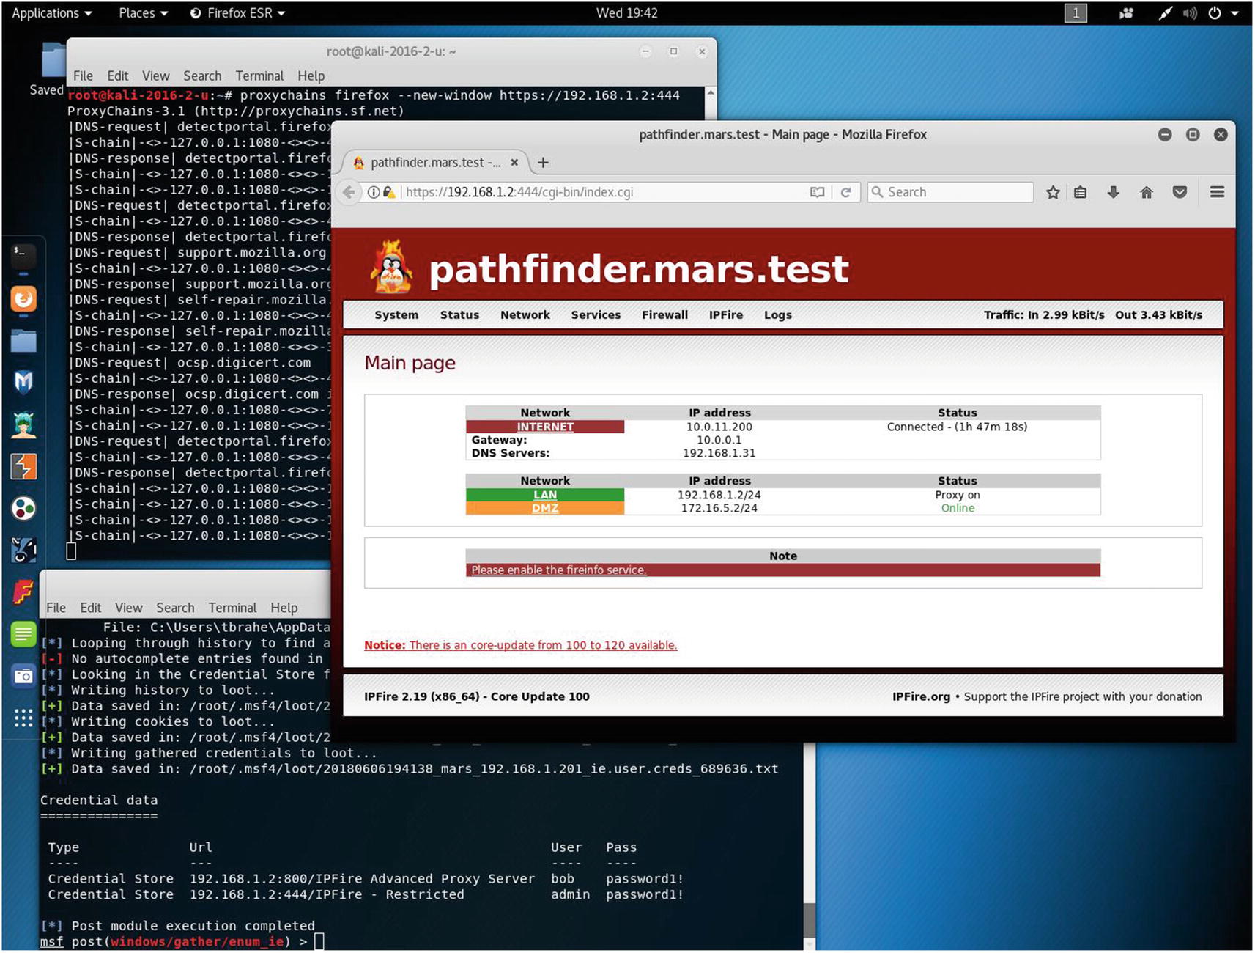Click the IPFire penguin logo
The height and width of the screenshot is (953, 1255).
coord(391,267)
